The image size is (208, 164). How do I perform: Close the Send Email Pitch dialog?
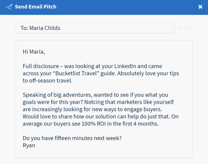[200, 7]
